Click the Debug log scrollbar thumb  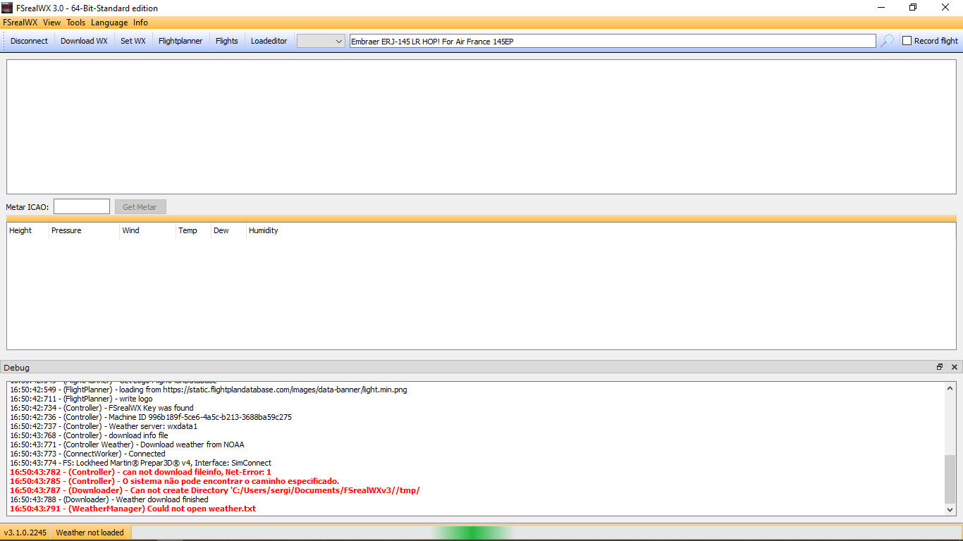click(950, 478)
